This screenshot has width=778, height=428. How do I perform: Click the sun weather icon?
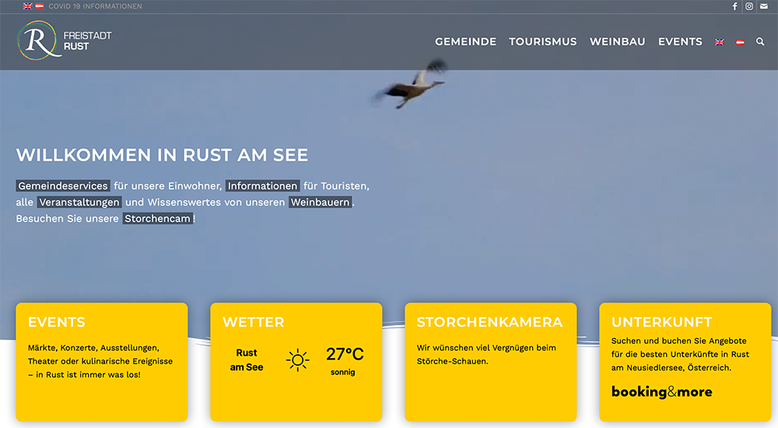coord(298,360)
